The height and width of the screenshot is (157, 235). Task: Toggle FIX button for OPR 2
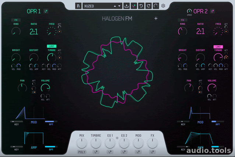182,20
